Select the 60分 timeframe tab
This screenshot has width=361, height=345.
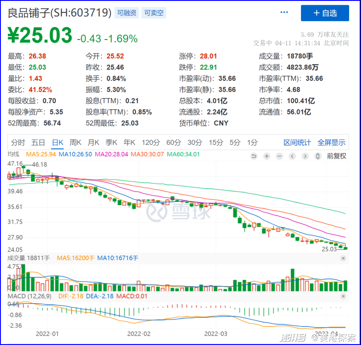(x=173, y=143)
